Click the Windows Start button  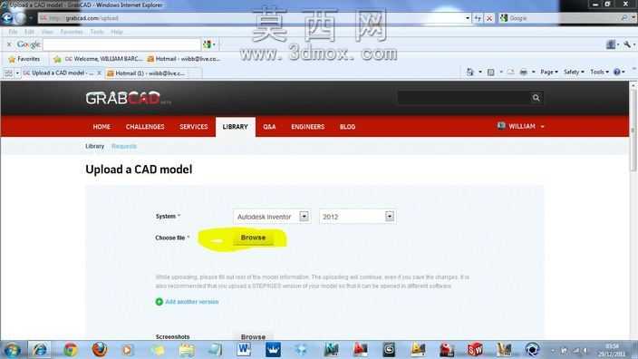click(x=12, y=350)
